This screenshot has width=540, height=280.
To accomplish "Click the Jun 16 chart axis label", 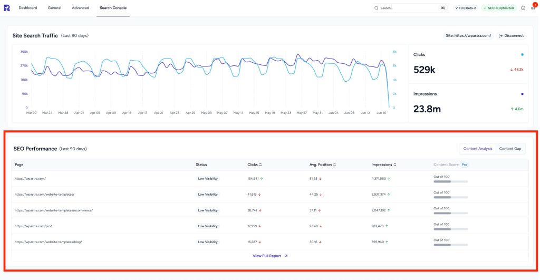I will 381,113.
